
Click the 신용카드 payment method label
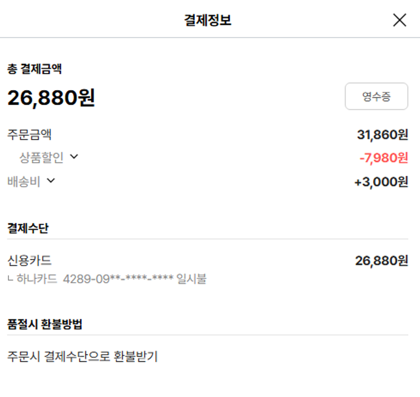(29, 260)
